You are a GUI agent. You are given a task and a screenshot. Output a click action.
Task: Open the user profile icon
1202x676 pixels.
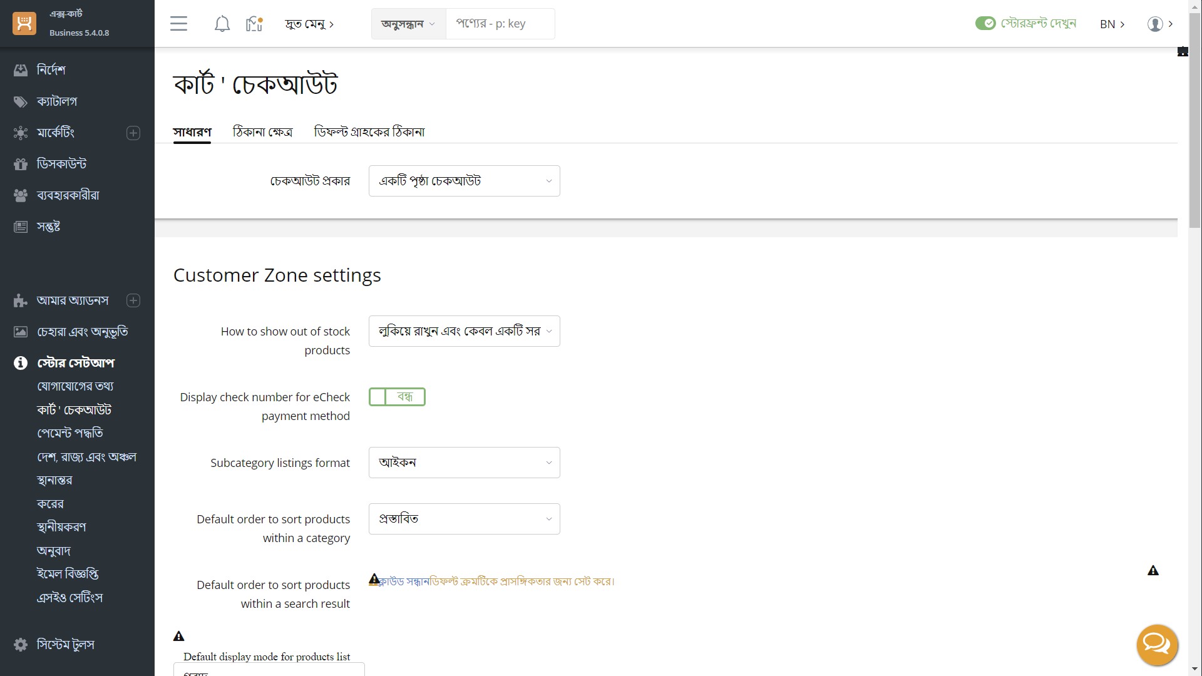(1155, 24)
